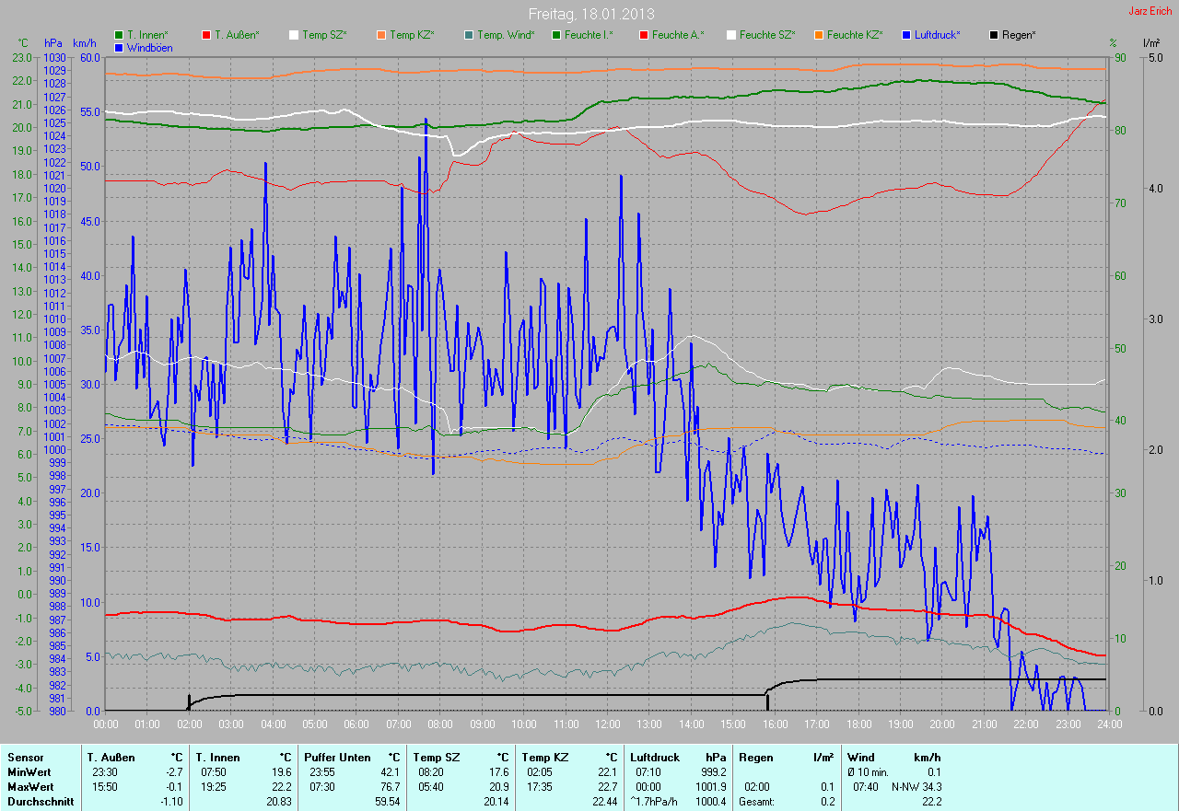
Task: Click the orange Temp KZ legend swatch
Action: (x=381, y=35)
